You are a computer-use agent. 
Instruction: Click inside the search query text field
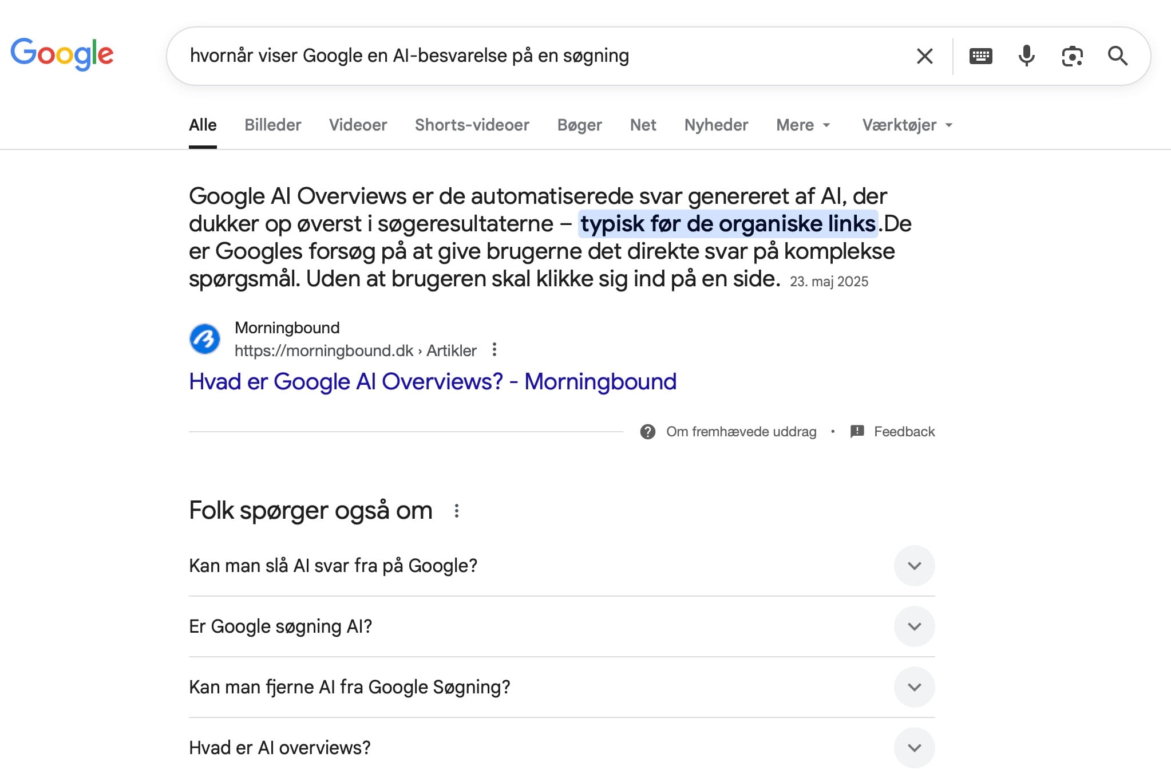(515, 56)
